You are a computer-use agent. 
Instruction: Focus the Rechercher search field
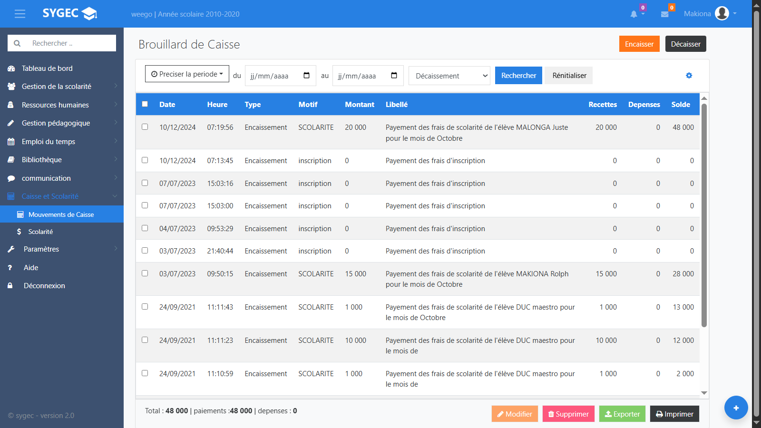click(71, 43)
